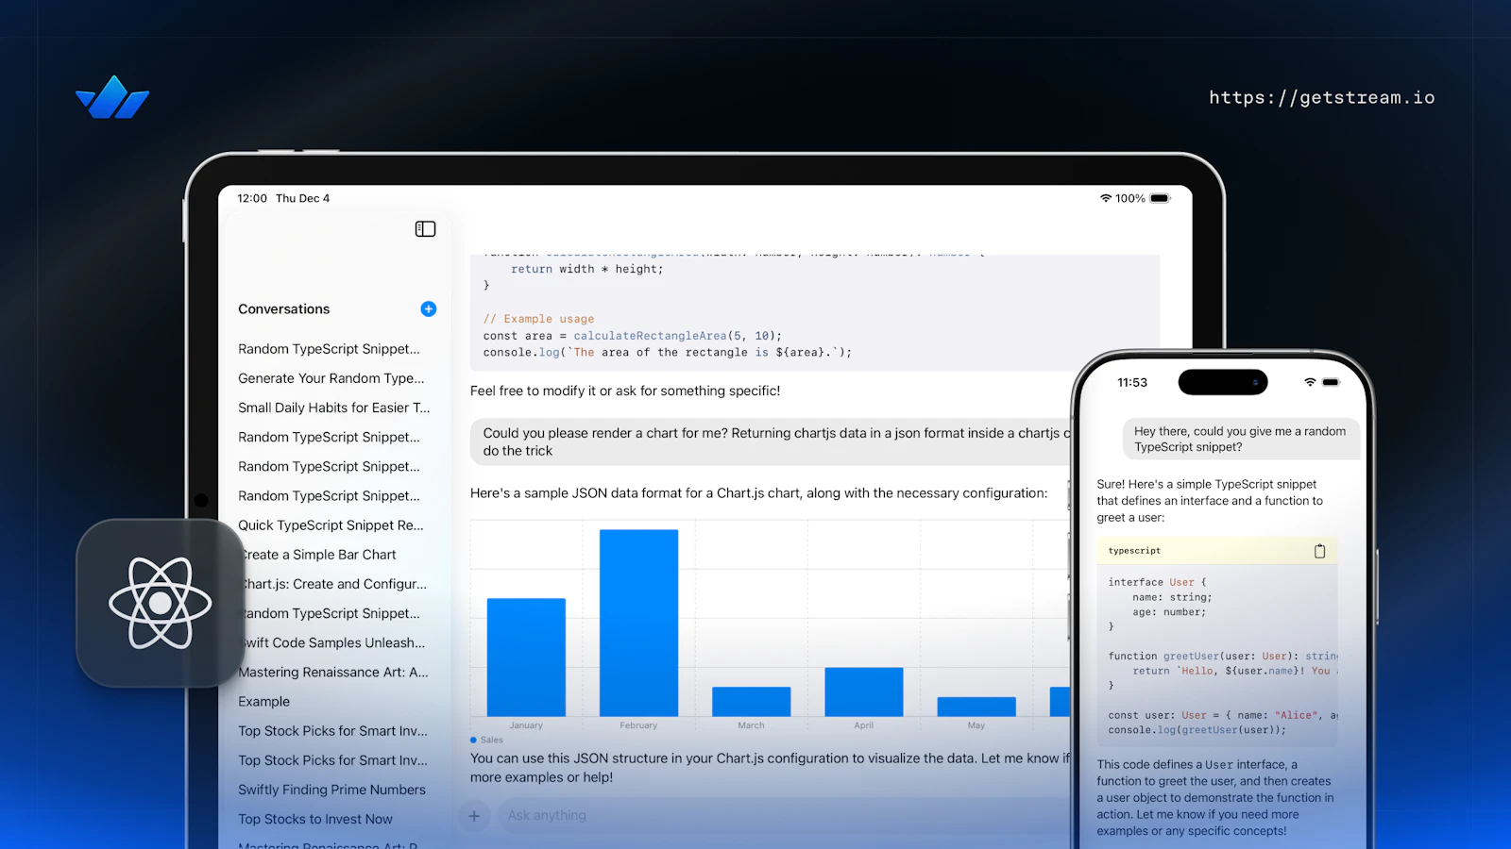Image resolution: width=1511 pixels, height=849 pixels.
Task: Click the February bar in the chart
Action: coord(638,623)
